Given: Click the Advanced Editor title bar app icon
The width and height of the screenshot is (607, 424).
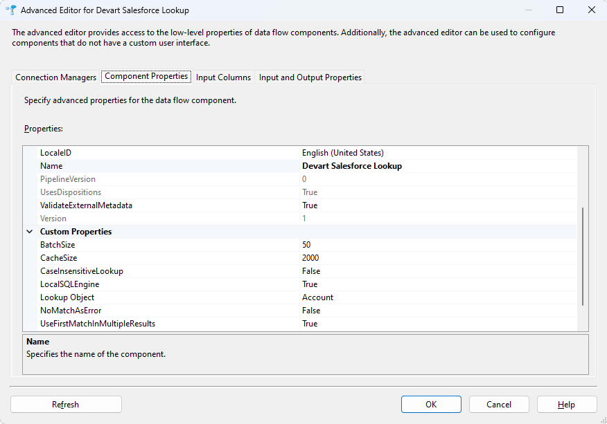Looking at the screenshot, I should pyautogui.click(x=11, y=10).
